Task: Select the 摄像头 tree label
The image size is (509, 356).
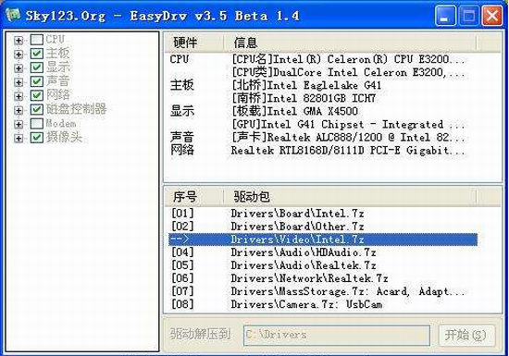Action: (x=64, y=137)
